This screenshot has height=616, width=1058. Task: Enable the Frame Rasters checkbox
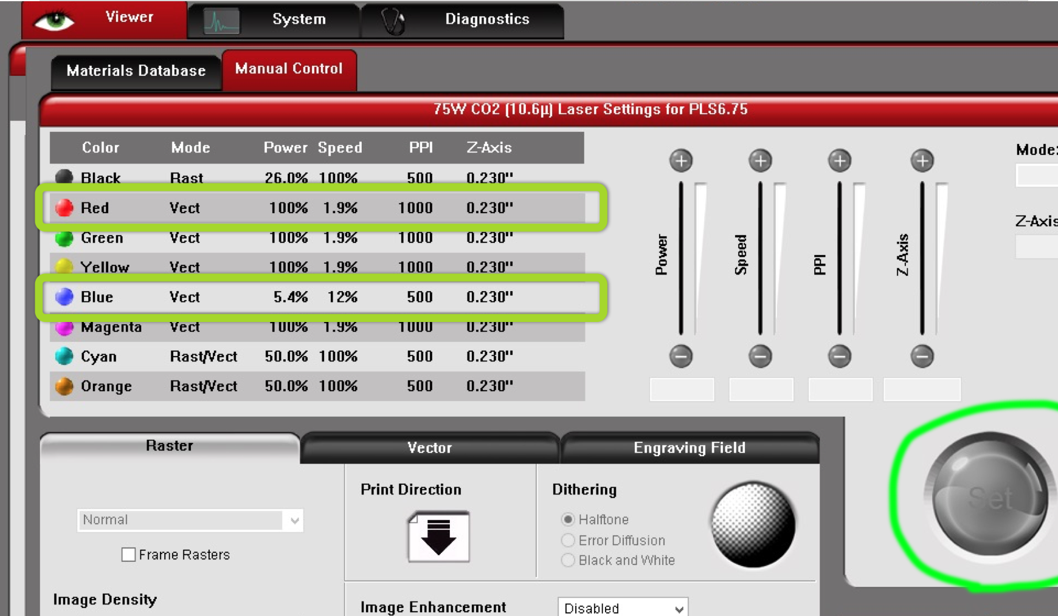tap(128, 555)
